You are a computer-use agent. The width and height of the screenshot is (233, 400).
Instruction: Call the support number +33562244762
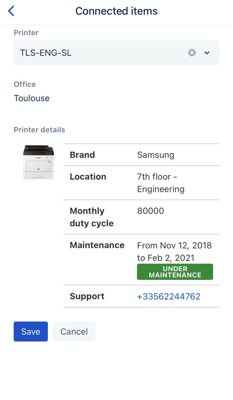point(169,296)
